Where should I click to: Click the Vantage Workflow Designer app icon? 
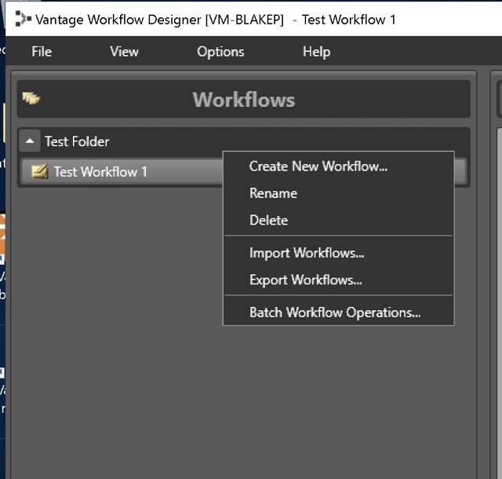click(x=23, y=19)
